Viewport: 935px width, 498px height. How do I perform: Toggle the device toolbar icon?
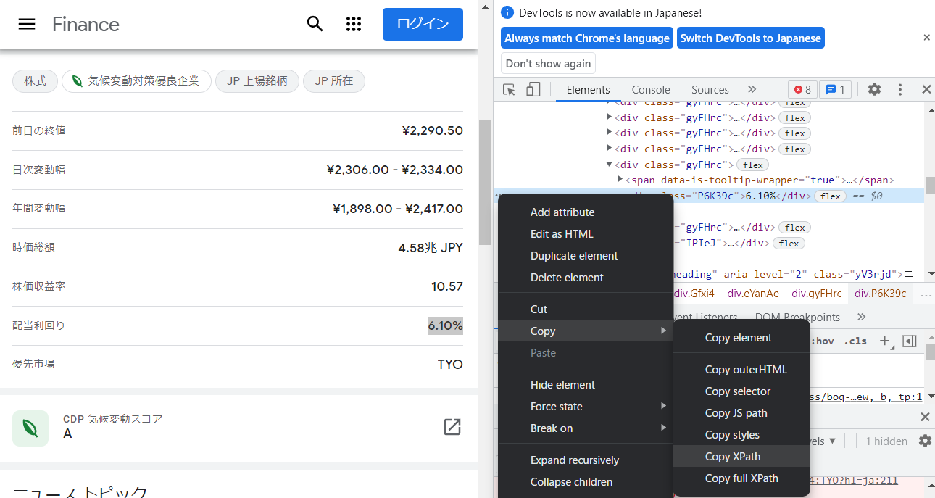(x=533, y=90)
